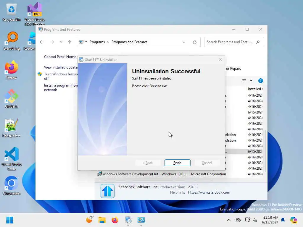Open the Windows Start button
Viewport: 303px width, 227px height.
tap(9, 220)
